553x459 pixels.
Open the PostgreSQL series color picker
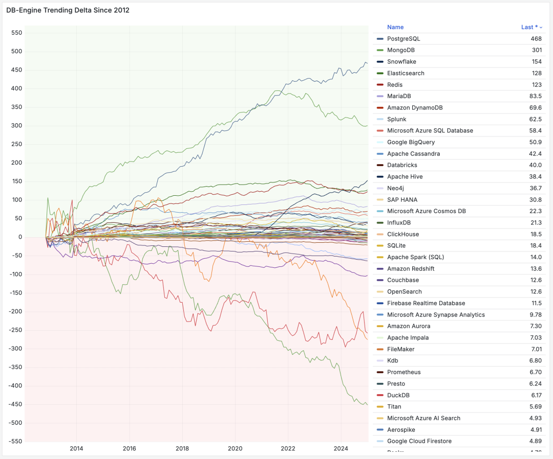pyautogui.click(x=380, y=39)
